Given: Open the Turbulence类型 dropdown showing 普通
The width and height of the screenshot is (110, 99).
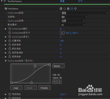Looking at the screenshot, I should [84, 13].
